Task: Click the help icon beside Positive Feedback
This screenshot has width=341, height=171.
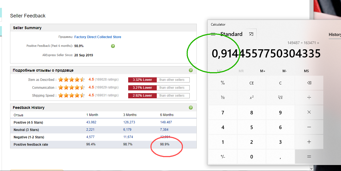Action: (113, 46)
